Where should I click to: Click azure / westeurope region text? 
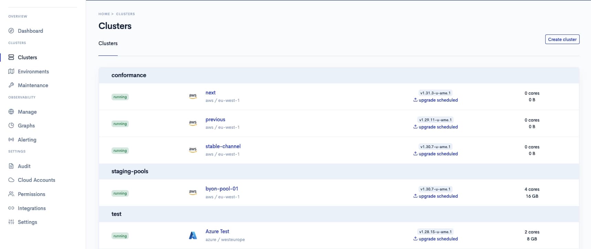pyautogui.click(x=225, y=239)
